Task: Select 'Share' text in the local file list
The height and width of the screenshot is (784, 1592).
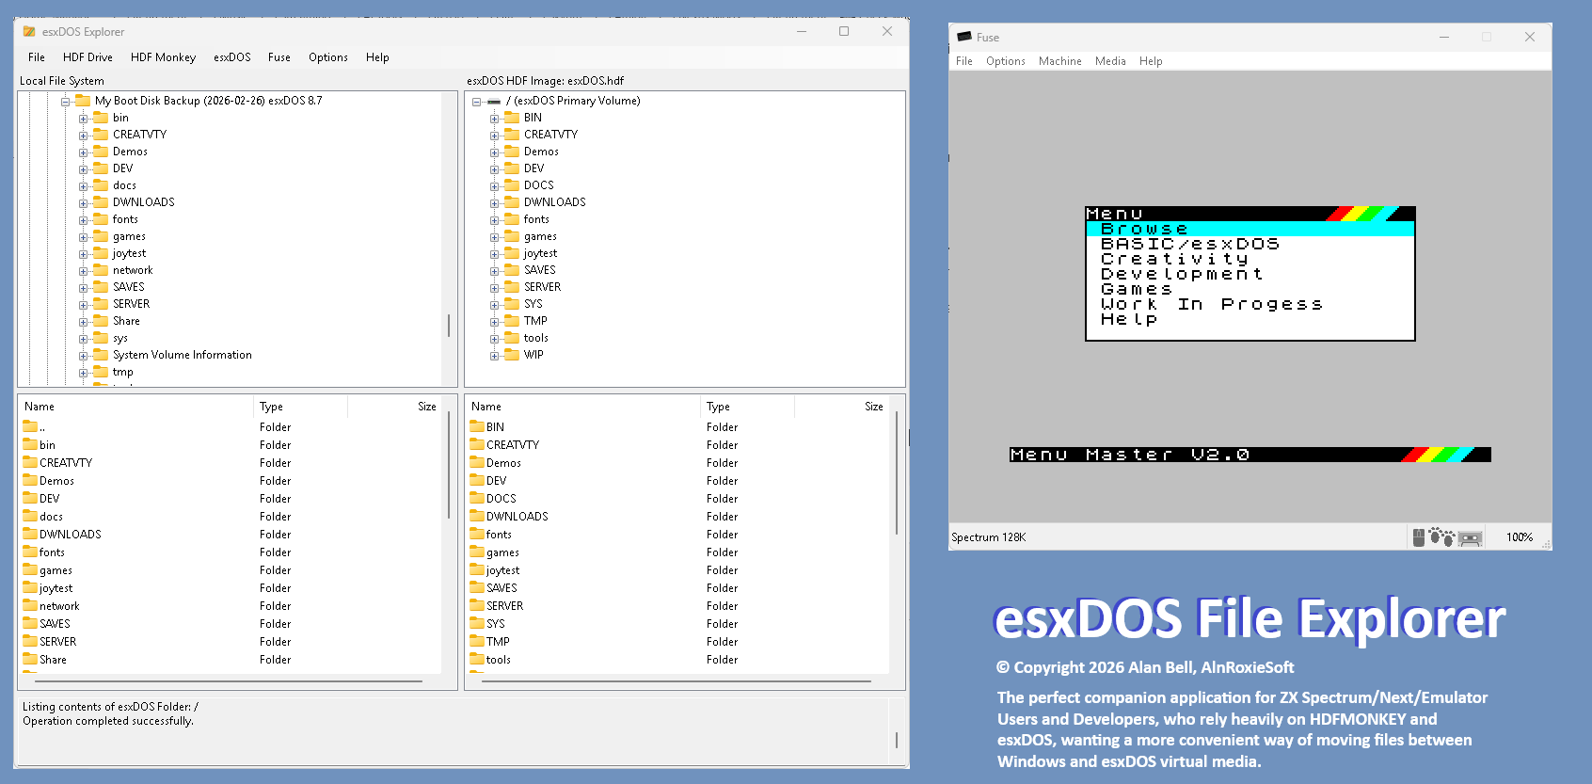Action: (53, 660)
